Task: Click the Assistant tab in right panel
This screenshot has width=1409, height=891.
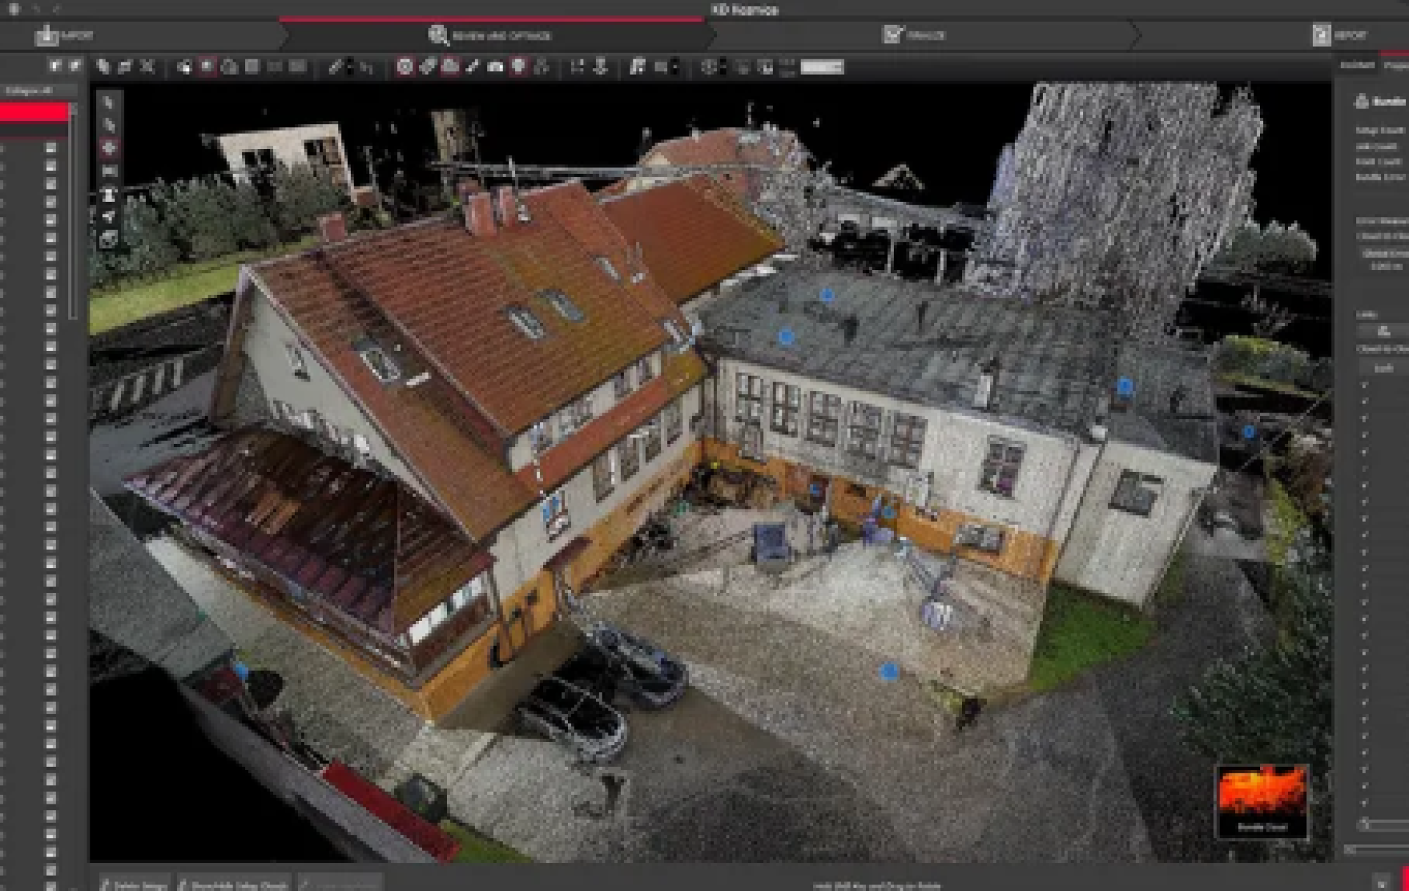Action: 1357,65
